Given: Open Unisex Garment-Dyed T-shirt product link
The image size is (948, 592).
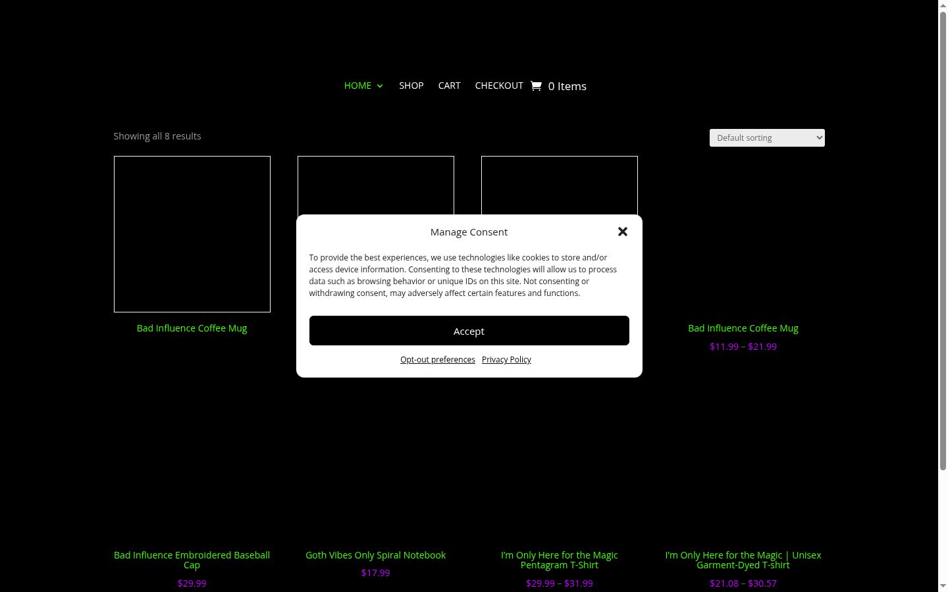Looking at the screenshot, I should (x=743, y=560).
